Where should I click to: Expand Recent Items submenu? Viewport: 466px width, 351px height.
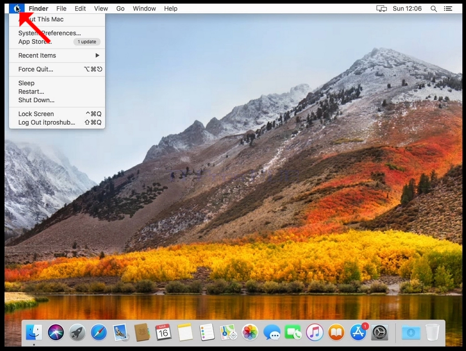pyautogui.click(x=57, y=55)
